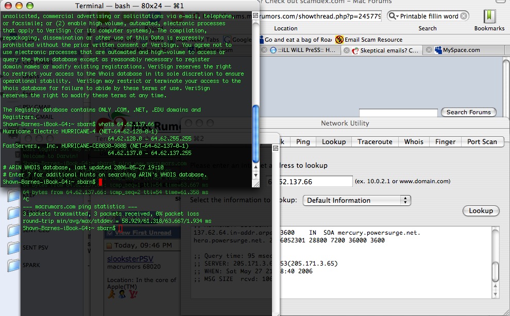Select the Ping tab in Network Utility
This screenshot has width=510, height=316.
(x=303, y=142)
